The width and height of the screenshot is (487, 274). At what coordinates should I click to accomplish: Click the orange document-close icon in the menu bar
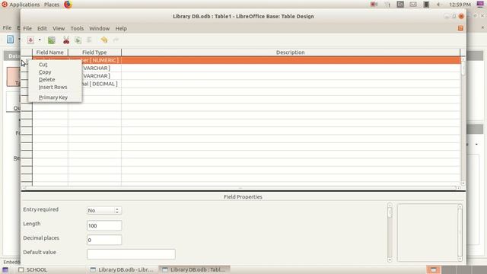(x=460, y=28)
